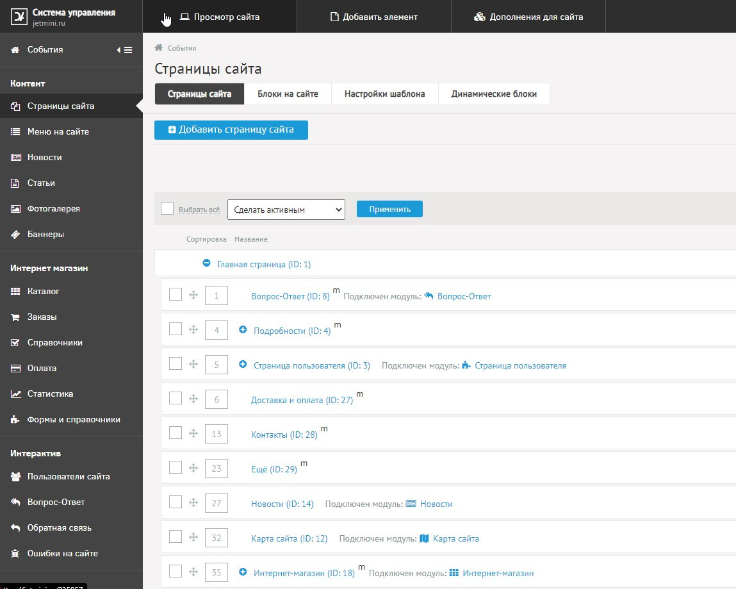Viewport: 736px width, 589px height.
Task: Check the box for Подробности (ID: 4)
Action: click(176, 329)
